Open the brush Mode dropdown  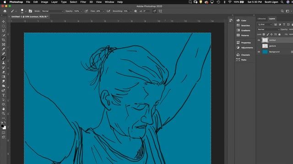point(53,11)
